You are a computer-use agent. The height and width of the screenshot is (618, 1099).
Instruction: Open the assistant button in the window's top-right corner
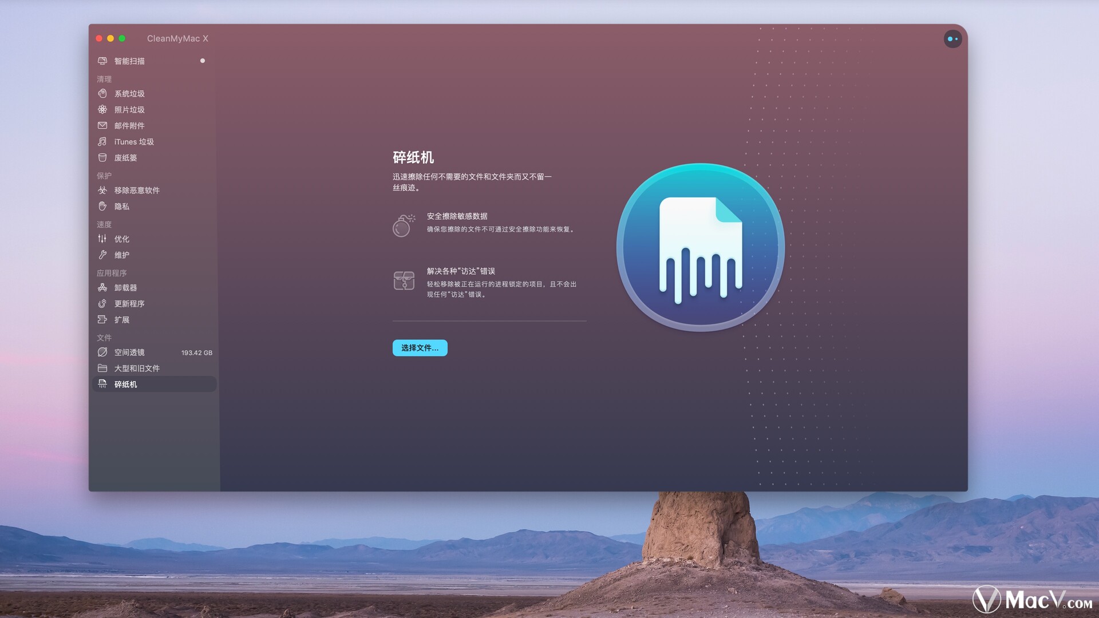tap(952, 39)
